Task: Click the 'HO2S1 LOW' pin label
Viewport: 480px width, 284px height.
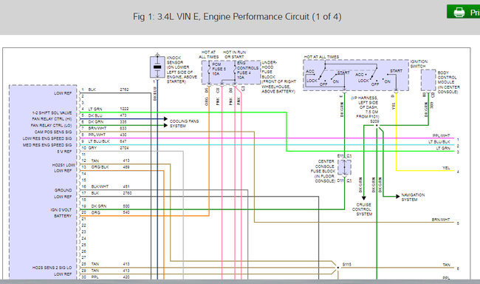Action: point(64,165)
